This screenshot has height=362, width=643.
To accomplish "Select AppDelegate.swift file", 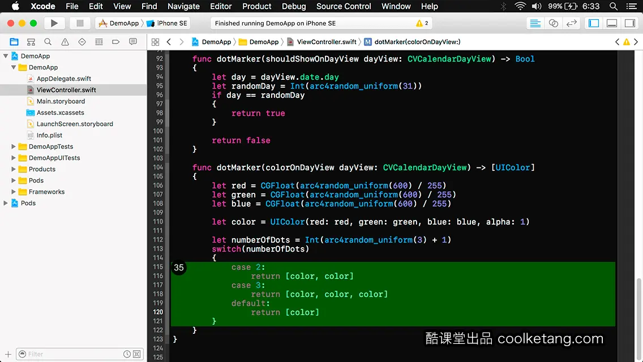I will (63, 79).
